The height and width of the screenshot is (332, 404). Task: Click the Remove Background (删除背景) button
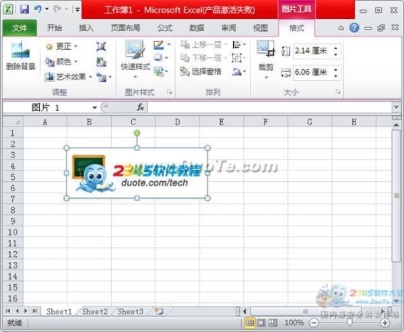pyautogui.click(x=20, y=55)
